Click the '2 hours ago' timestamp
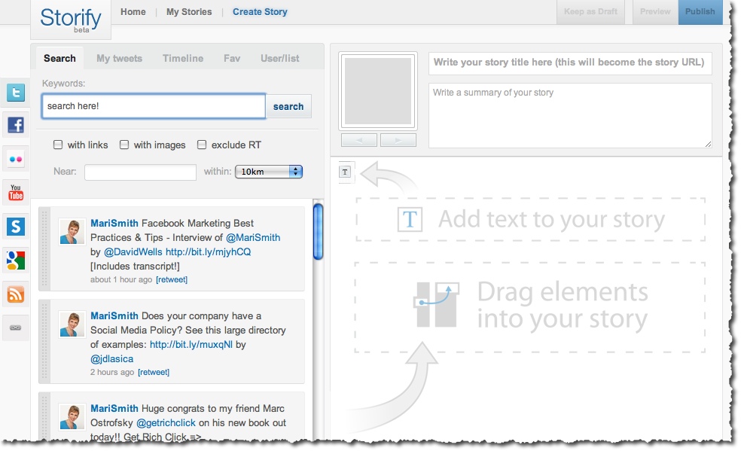Image resolution: width=741 pixels, height=451 pixels. click(x=112, y=372)
